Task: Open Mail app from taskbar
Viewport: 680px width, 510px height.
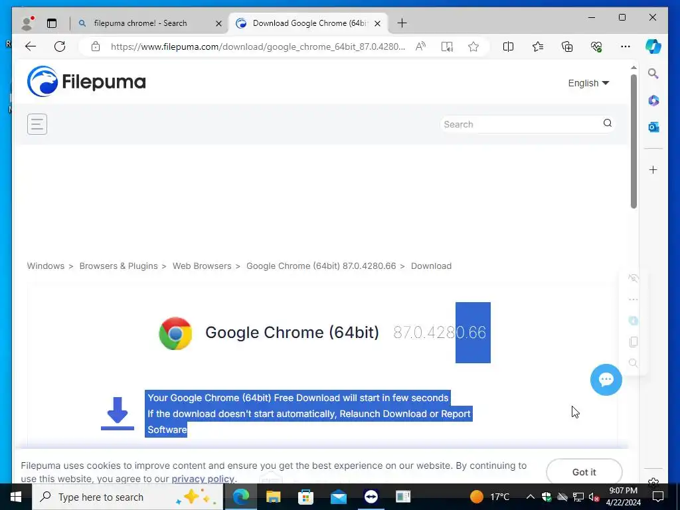Action: [x=338, y=497]
